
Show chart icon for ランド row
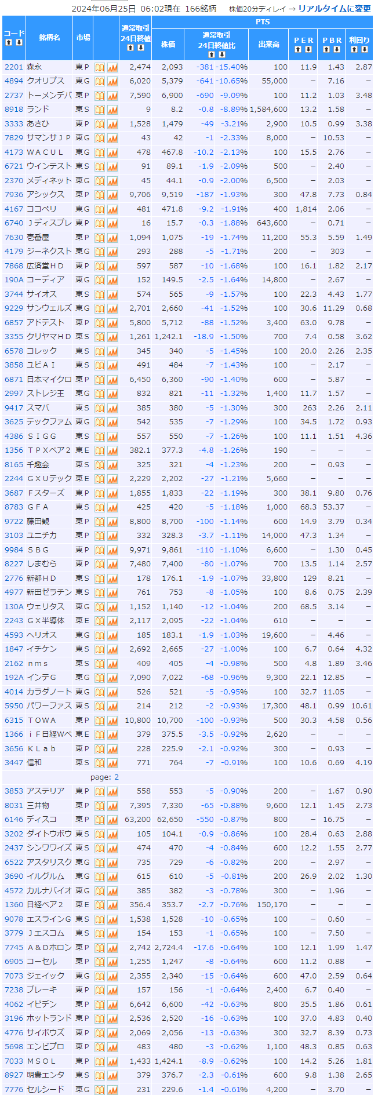(112, 110)
